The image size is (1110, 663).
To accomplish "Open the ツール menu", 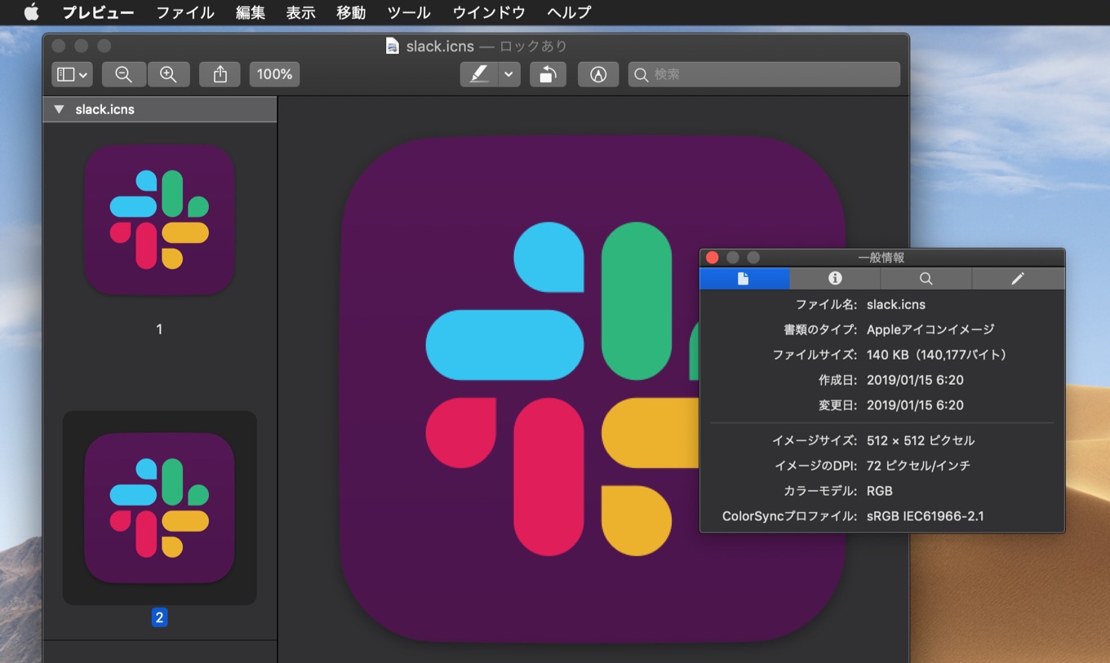I will click(x=409, y=12).
